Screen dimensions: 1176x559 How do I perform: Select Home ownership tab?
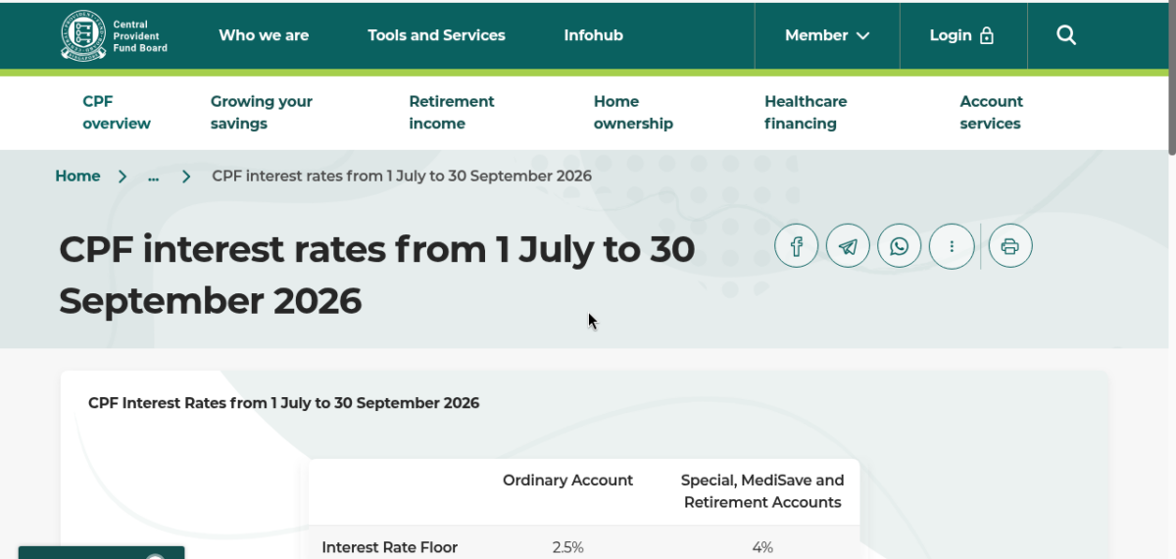click(x=633, y=113)
